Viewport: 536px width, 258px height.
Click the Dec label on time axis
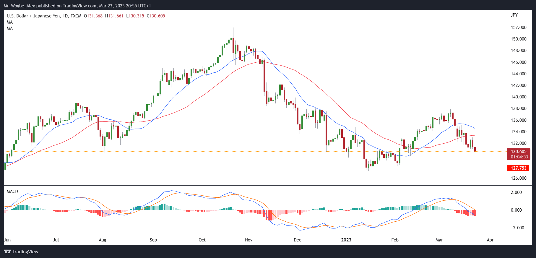pyautogui.click(x=297, y=240)
